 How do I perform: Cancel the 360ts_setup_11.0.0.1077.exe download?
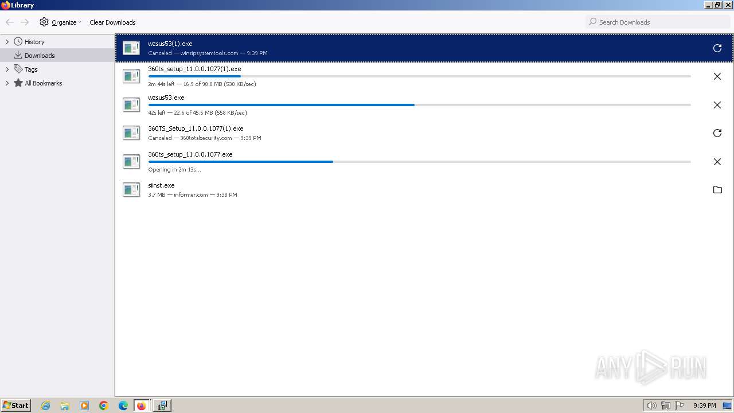coord(717,162)
